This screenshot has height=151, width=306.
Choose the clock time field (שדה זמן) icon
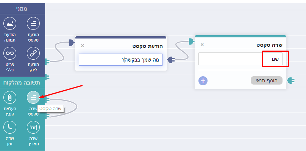pyautogui.click(x=10, y=127)
